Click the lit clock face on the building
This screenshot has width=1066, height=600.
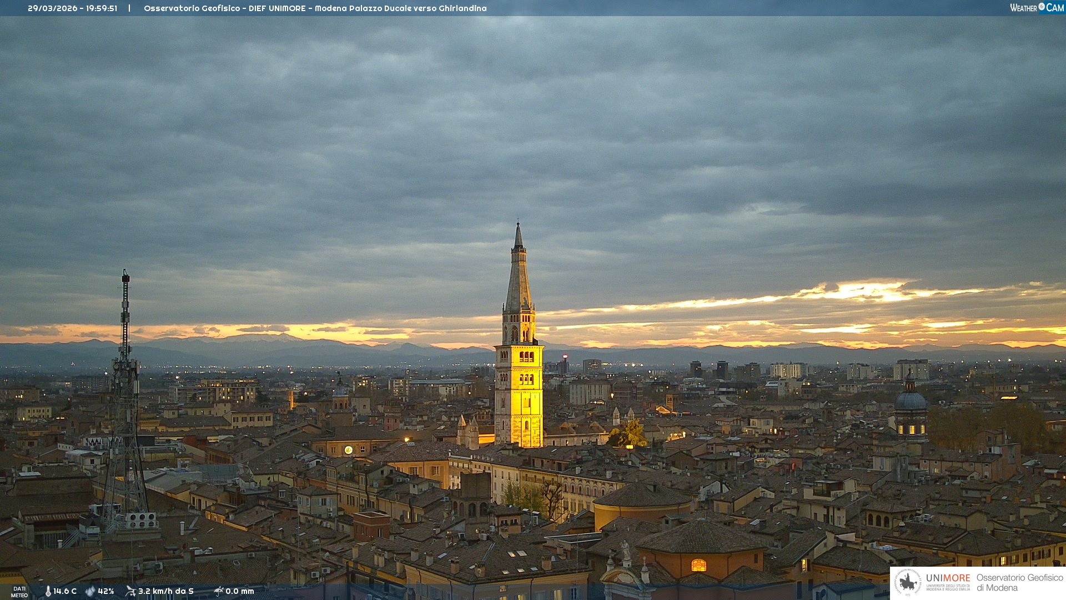click(x=348, y=450)
